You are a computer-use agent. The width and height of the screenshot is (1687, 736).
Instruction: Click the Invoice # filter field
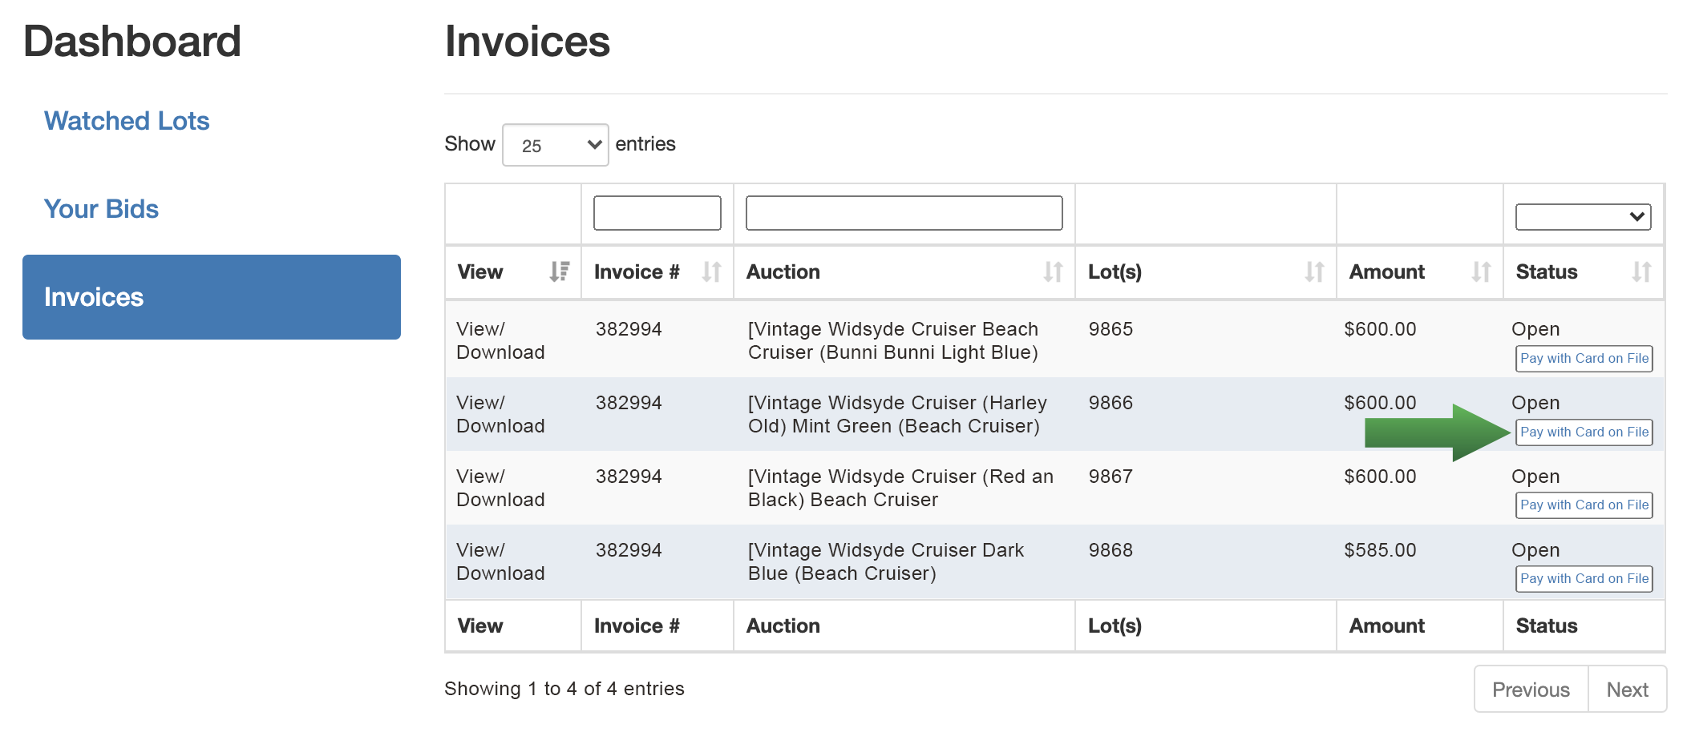[x=656, y=213]
